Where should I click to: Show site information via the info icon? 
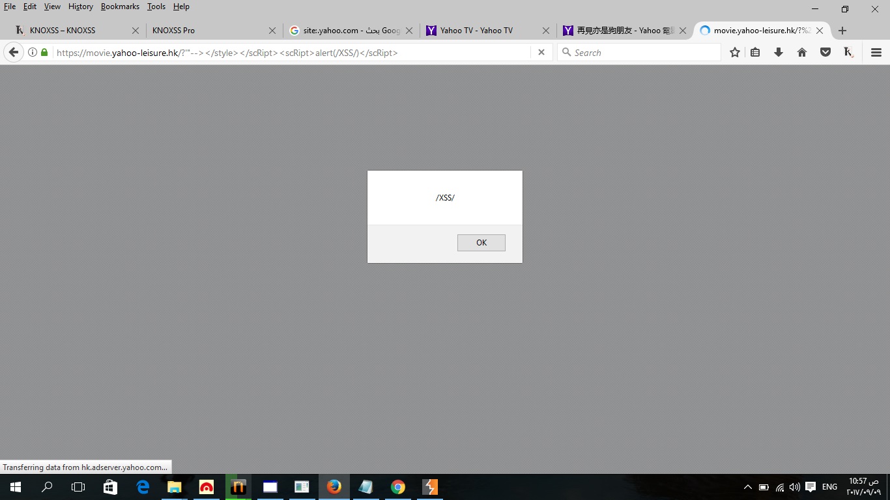(x=33, y=53)
